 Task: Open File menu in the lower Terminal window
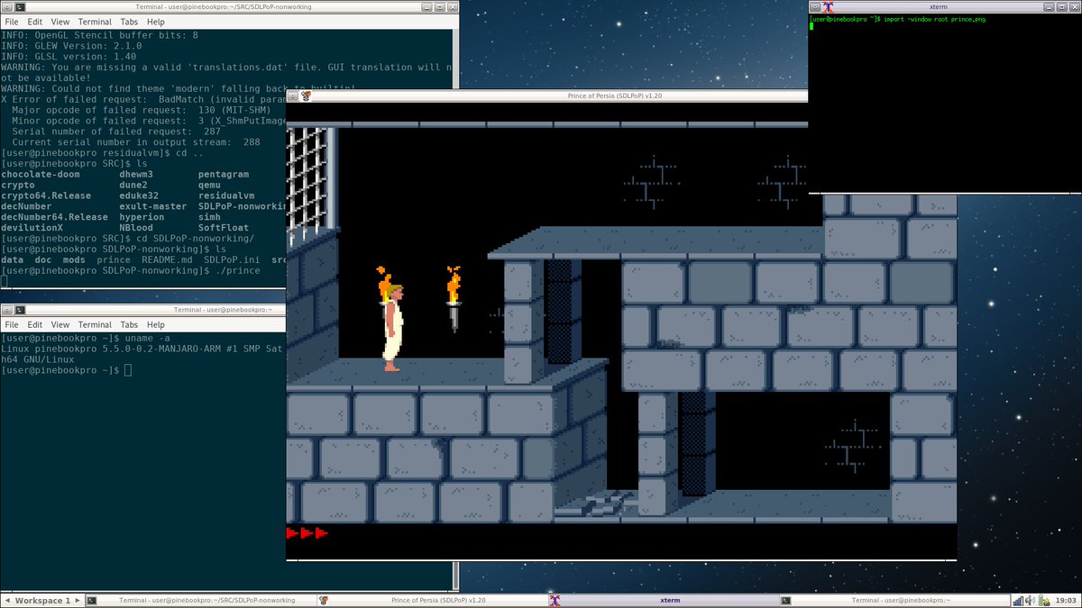(x=12, y=324)
